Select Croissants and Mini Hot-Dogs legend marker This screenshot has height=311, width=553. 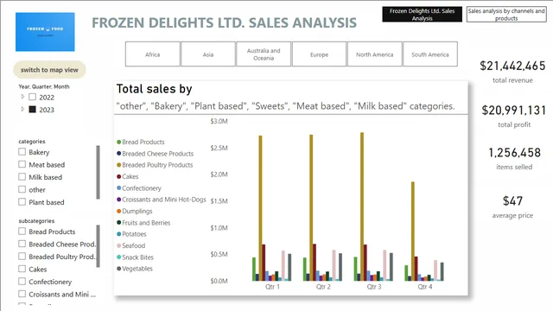[119, 200]
